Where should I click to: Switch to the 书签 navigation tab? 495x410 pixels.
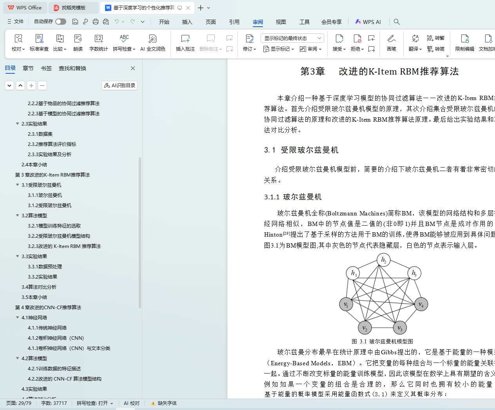46,68
